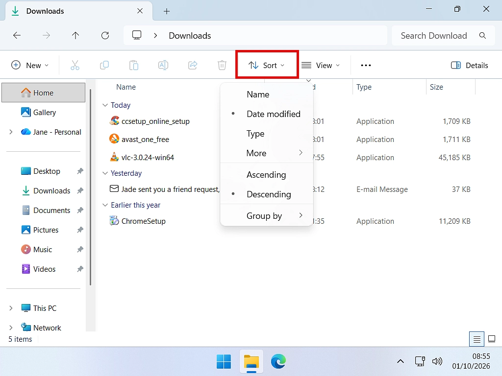Select Date modified sort option
The image size is (502, 376).
(x=266, y=114)
